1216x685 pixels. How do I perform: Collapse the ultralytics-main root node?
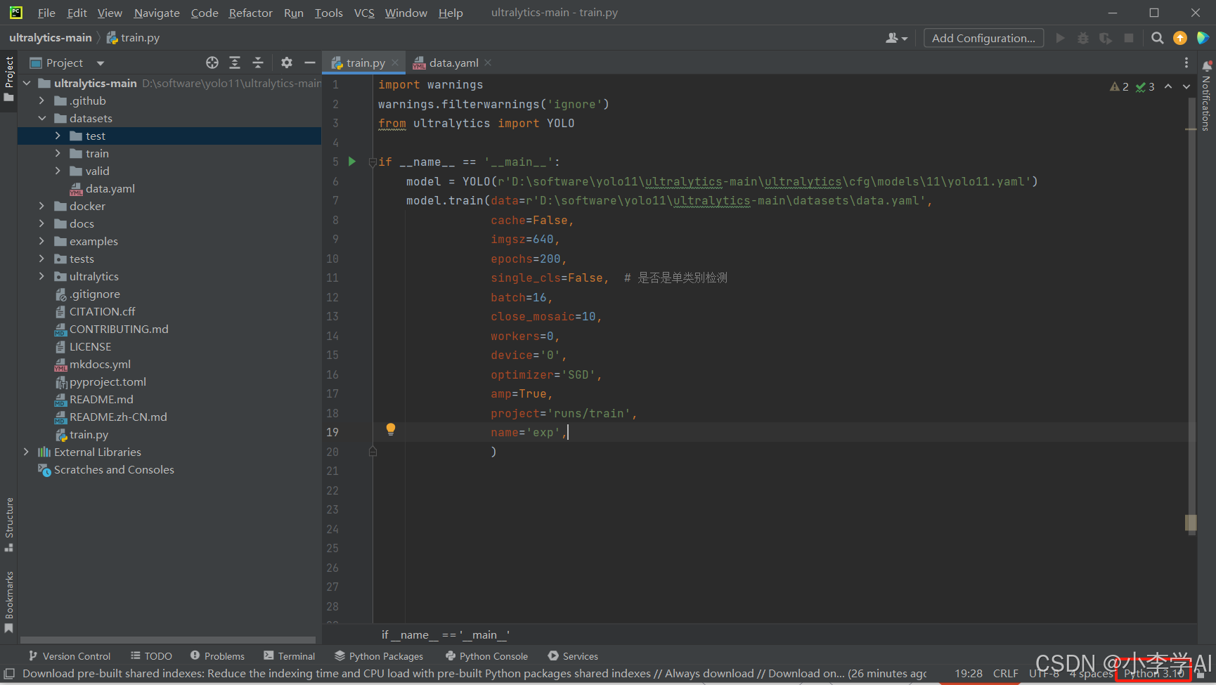(x=27, y=83)
